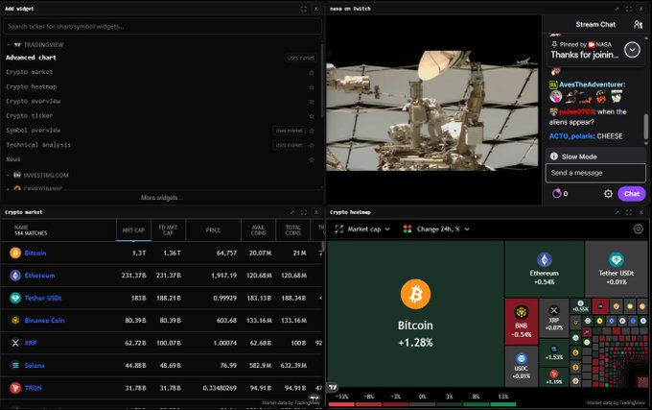Select the Crypto heatmap widget entry
The image size is (652, 410).
(32, 87)
